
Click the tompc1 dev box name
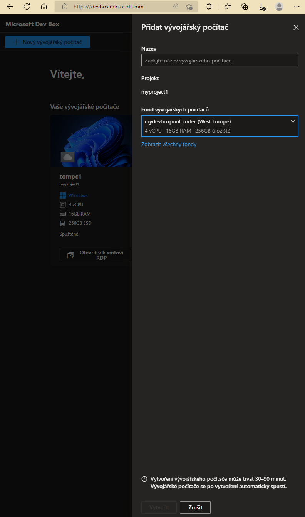(70, 177)
